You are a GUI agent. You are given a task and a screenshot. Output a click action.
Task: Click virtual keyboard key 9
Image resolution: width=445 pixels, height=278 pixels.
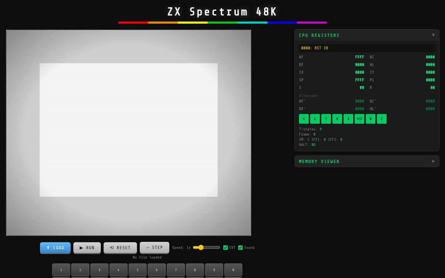click(214, 270)
